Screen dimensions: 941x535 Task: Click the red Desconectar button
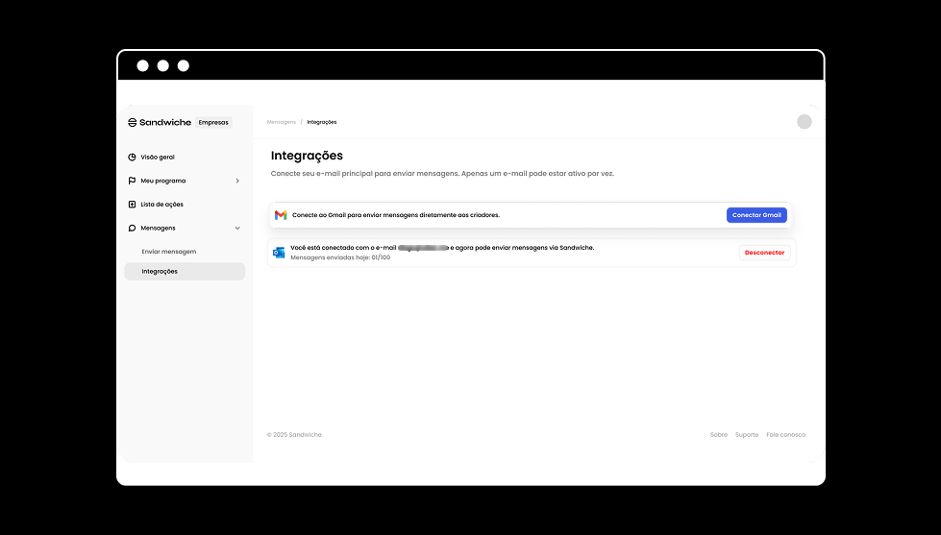(x=764, y=253)
